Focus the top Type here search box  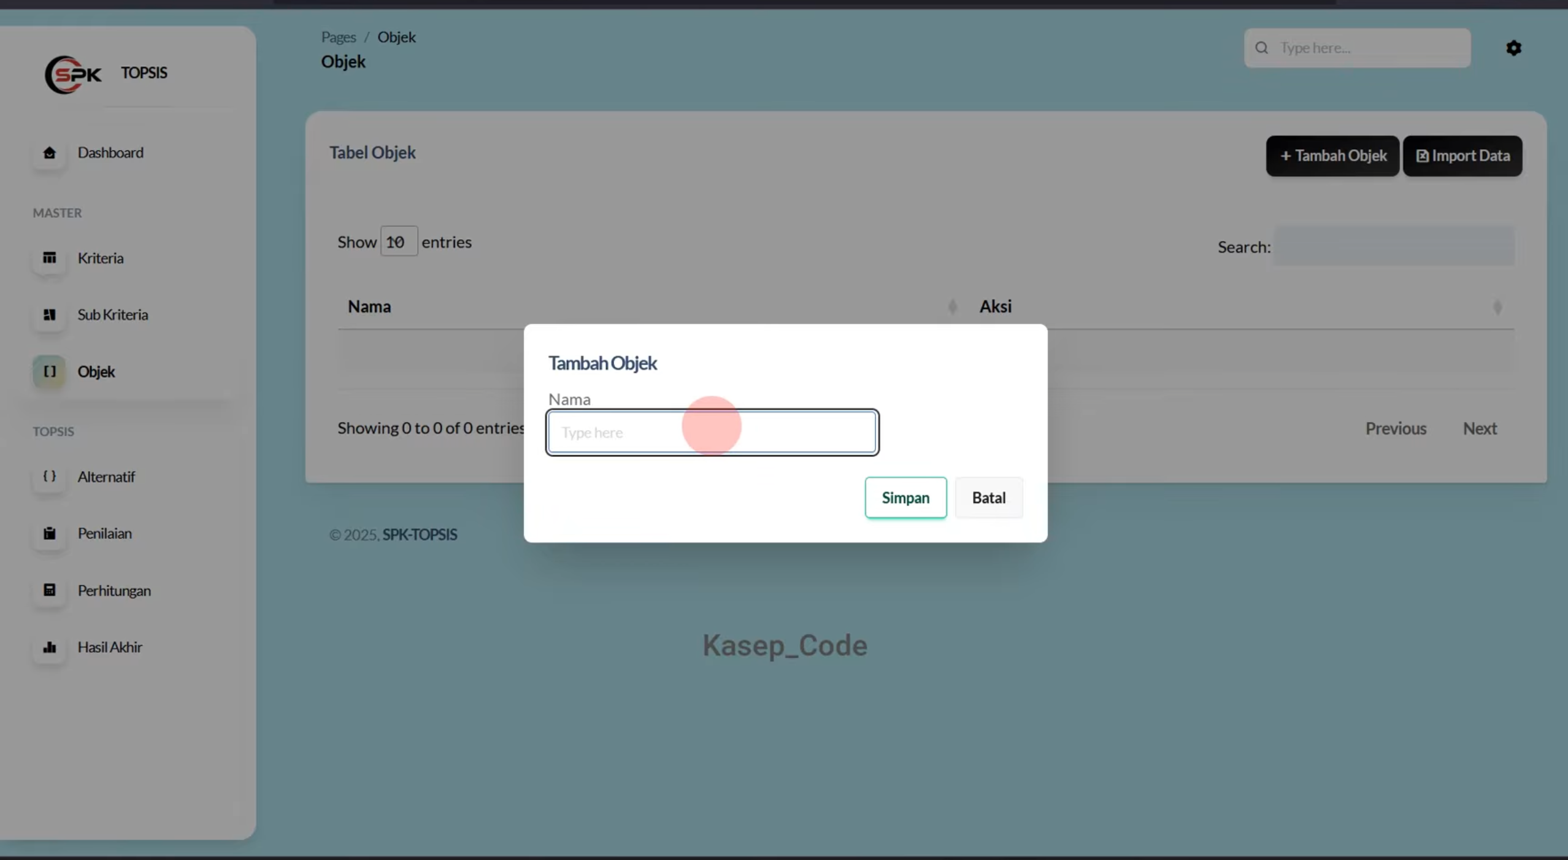point(1357,48)
